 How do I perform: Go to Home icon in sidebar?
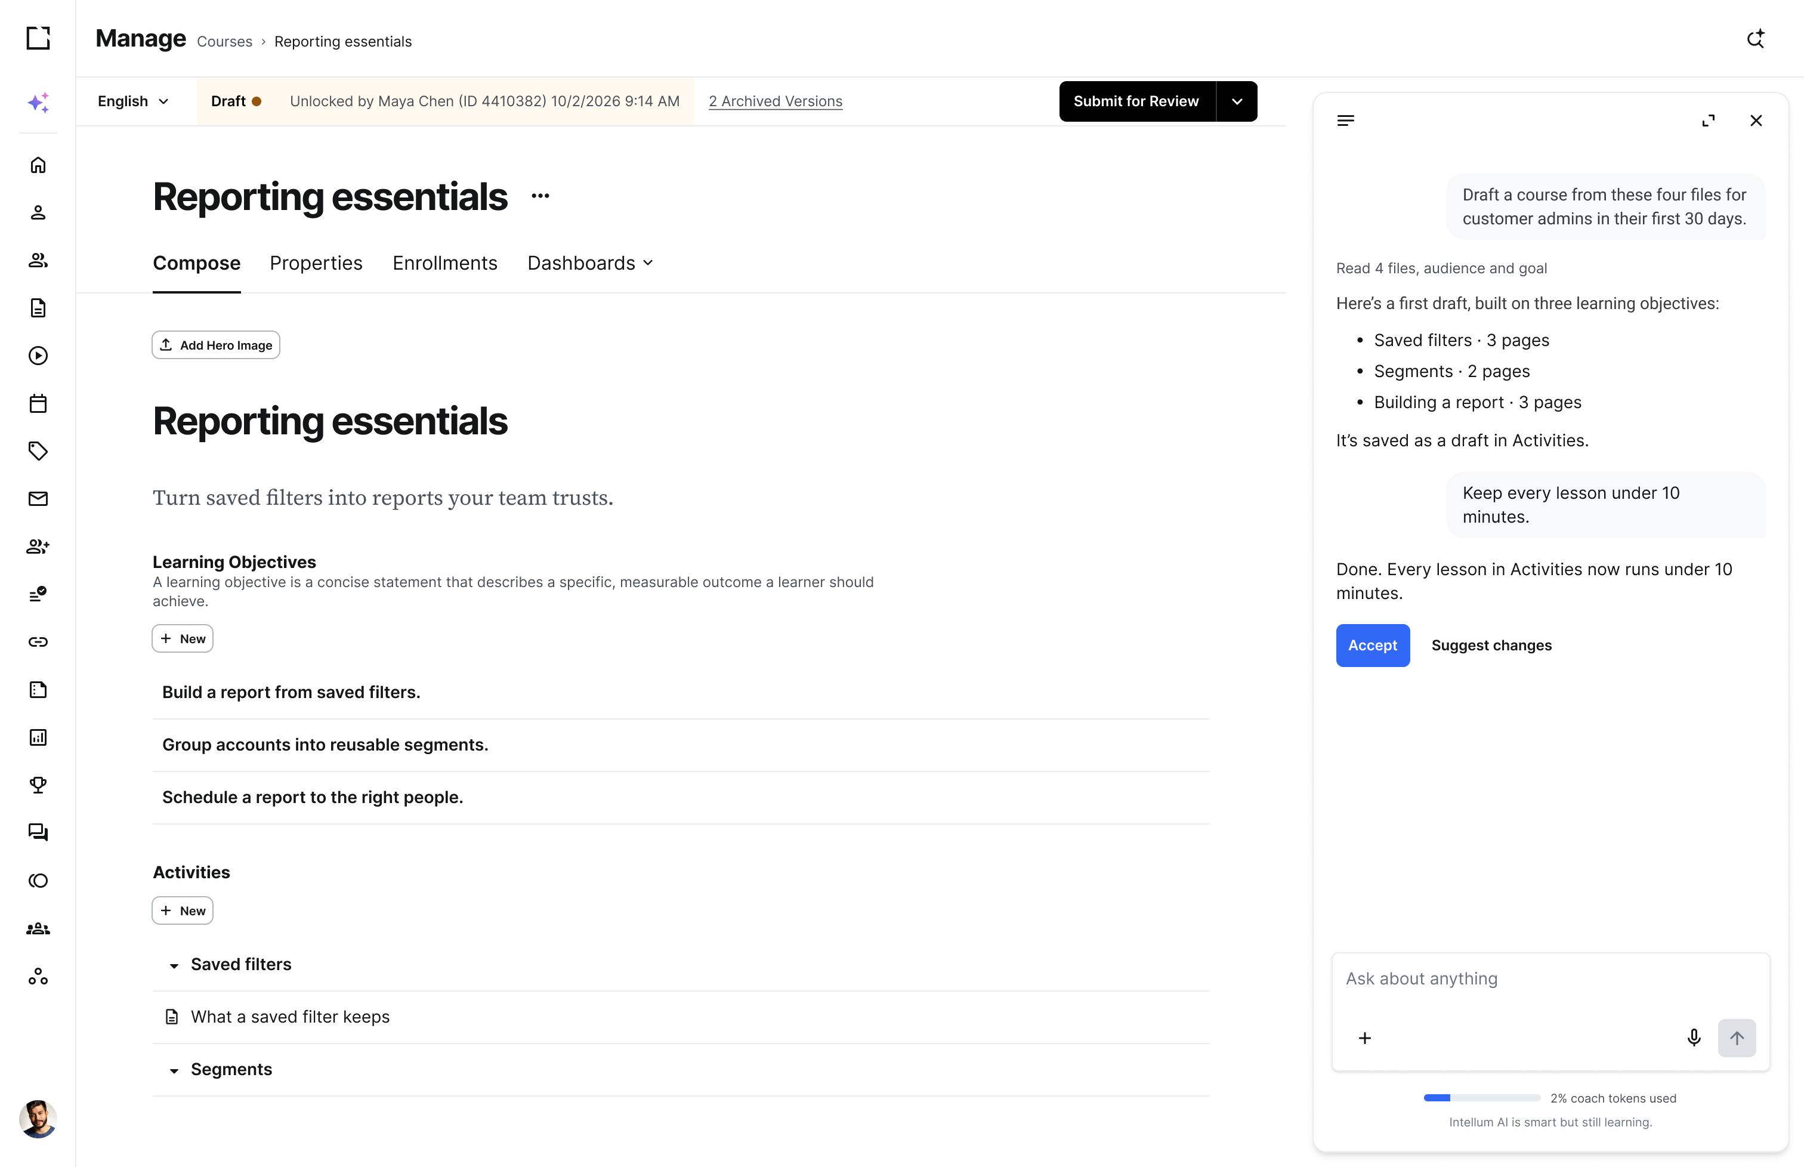click(x=38, y=165)
